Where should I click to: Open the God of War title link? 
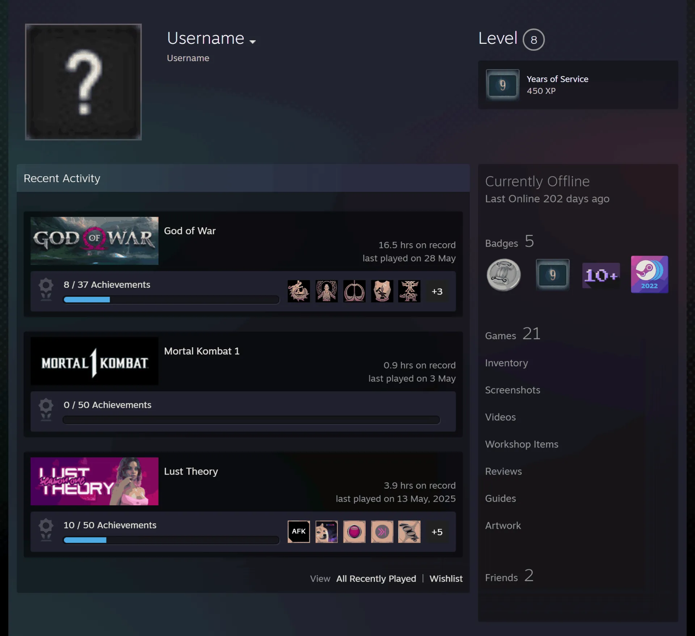[190, 231]
